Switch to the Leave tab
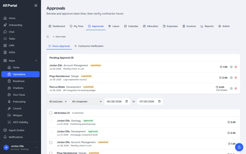The width and height of the screenshot is (246, 154). tap(114, 26)
